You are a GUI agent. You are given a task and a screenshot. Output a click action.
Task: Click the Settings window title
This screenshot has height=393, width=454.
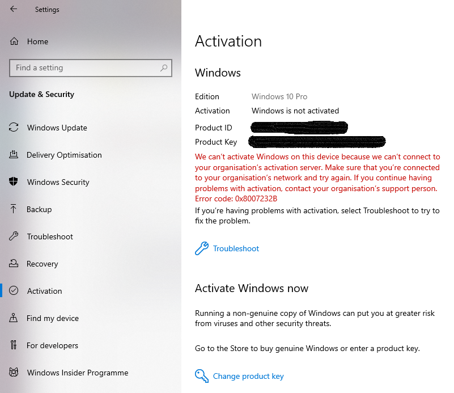click(47, 10)
